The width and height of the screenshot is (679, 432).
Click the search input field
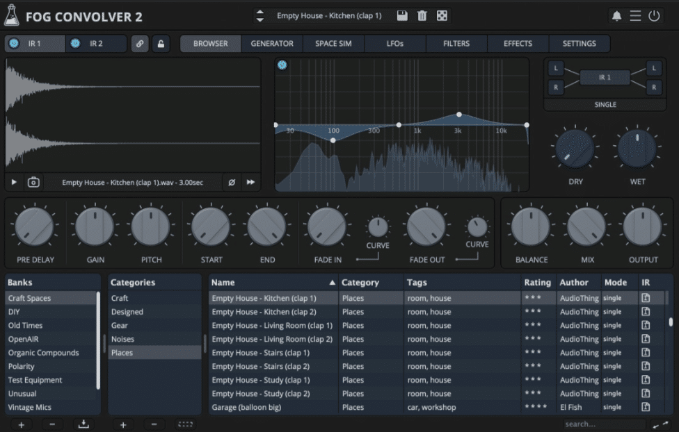click(x=604, y=424)
